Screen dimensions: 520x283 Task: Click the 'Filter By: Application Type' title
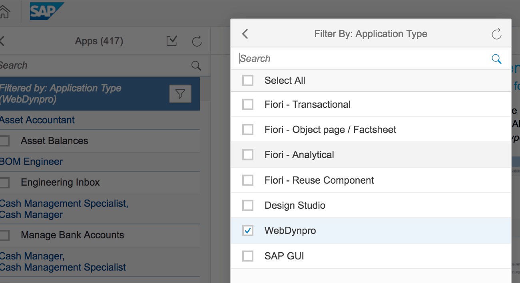(x=371, y=34)
